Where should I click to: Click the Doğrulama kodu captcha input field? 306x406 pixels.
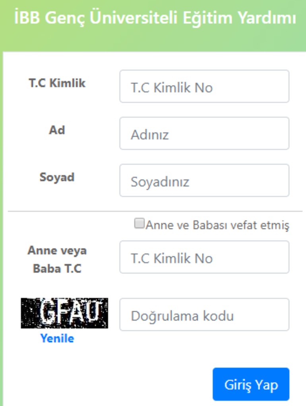(204, 314)
